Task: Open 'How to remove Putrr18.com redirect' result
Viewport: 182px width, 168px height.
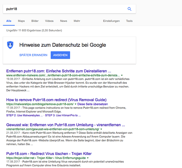Action: [57, 100]
